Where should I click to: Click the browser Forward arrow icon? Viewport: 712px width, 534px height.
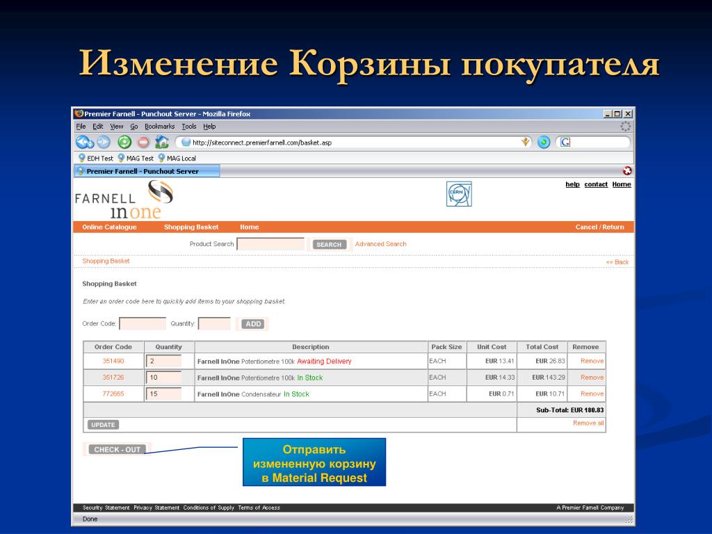(x=104, y=142)
